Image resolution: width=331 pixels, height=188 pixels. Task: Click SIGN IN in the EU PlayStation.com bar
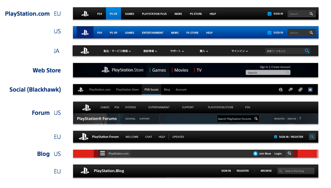click(278, 14)
